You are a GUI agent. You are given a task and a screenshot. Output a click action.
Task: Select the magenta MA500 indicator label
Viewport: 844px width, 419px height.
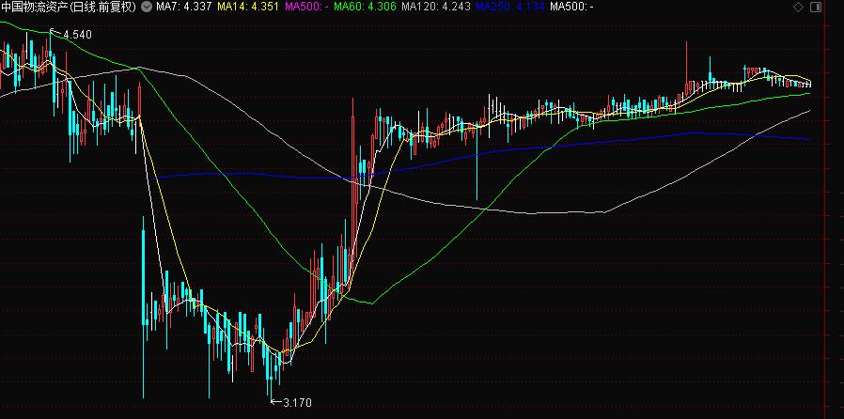306,7
